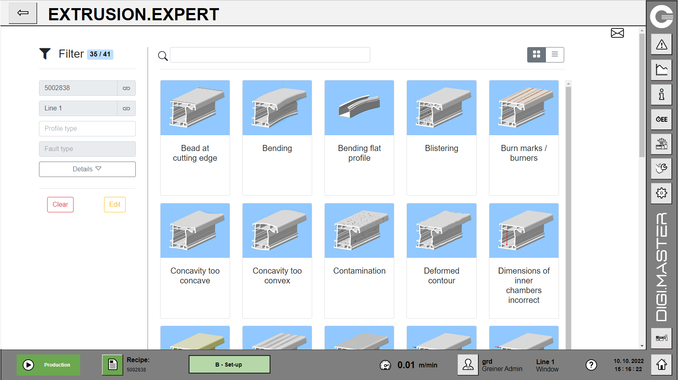Open the Bending flat profile card
Image resolution: width=678 pixels, height=380 pixels.
tap(359, 138)
